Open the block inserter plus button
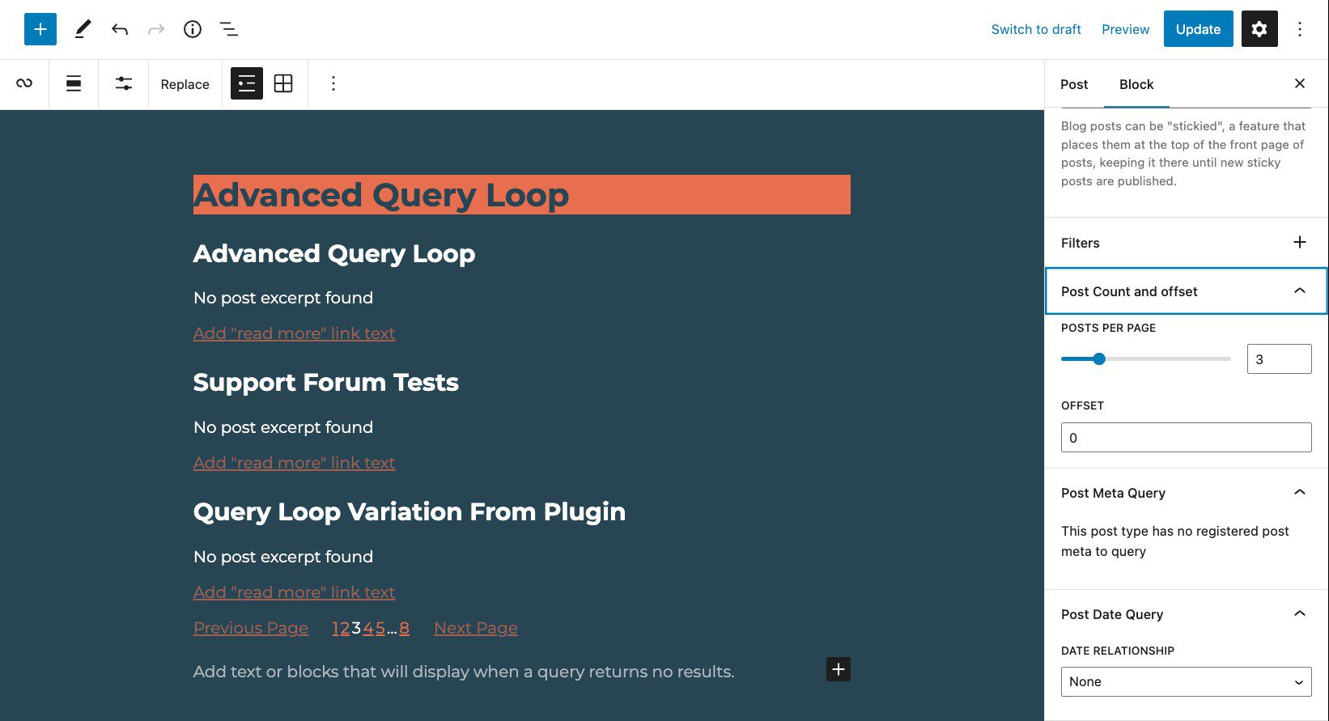 click(x=40, y=29)
